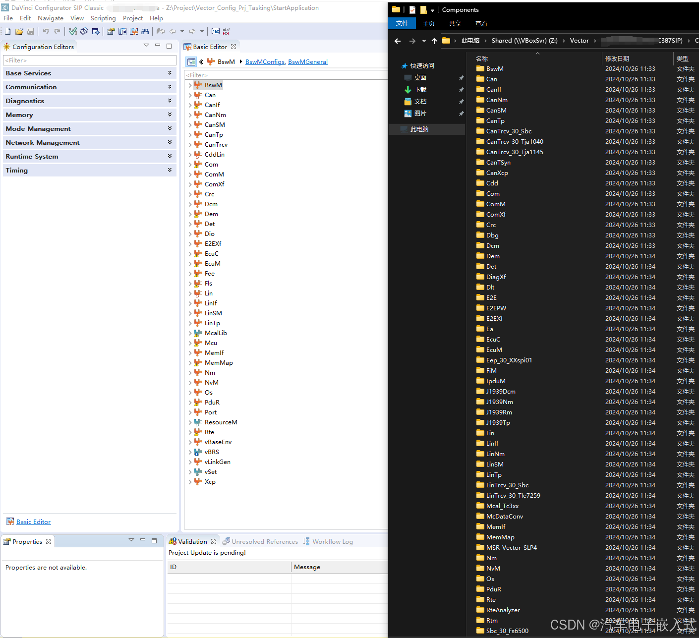
Task: Click the Back navigation arrow icon
Action: coord(173,31)
